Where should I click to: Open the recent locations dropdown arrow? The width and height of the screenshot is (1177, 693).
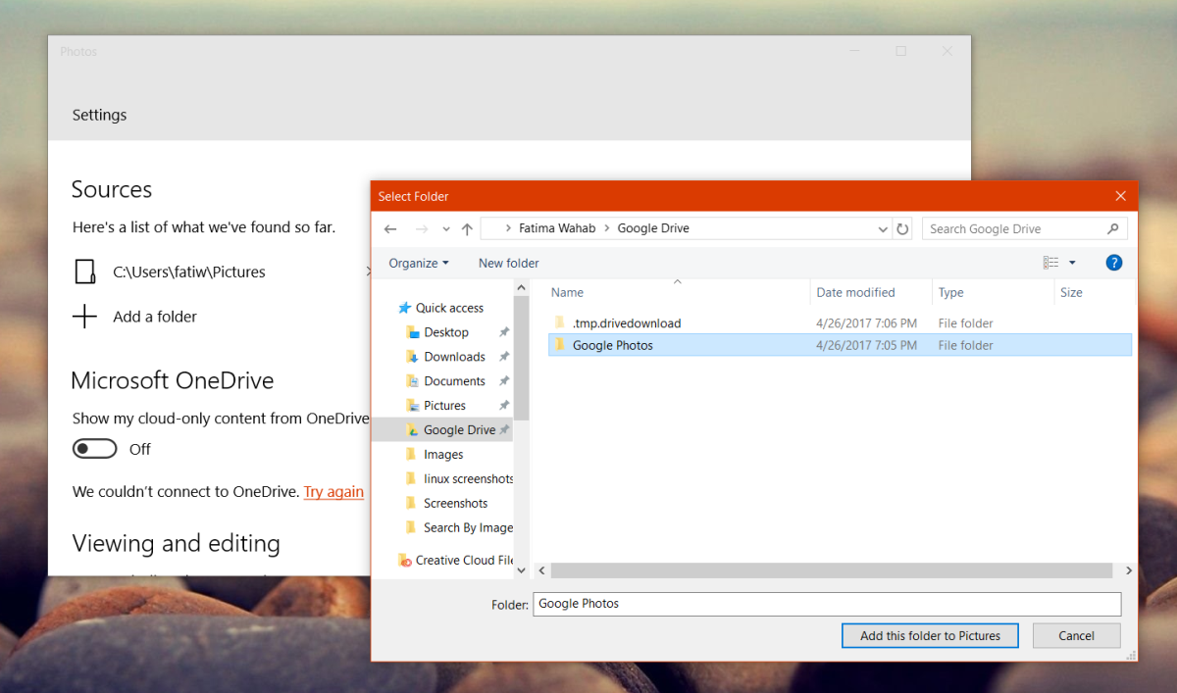click(x=446, y=229)
